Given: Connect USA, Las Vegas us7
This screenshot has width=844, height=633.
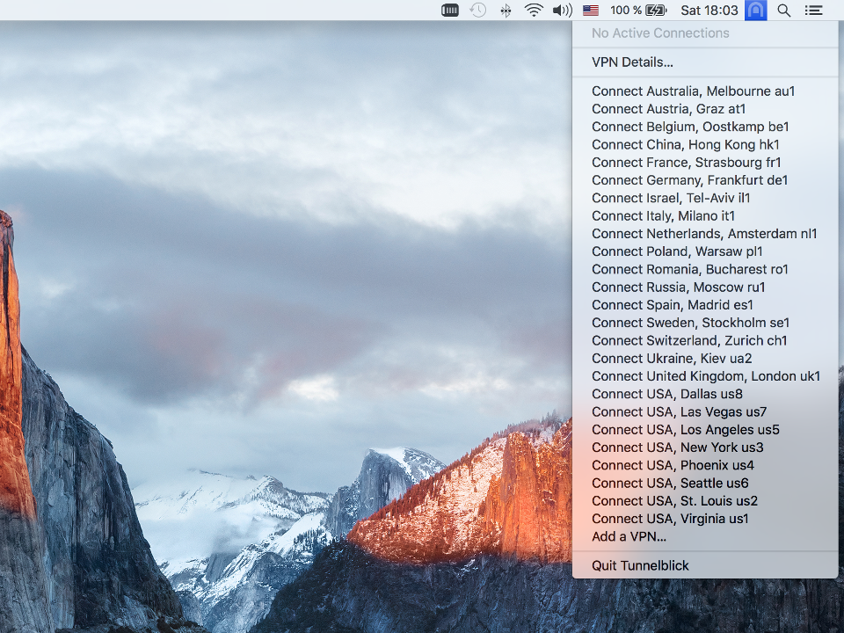Looking at the screenshot, I should (x=705, y=411).
